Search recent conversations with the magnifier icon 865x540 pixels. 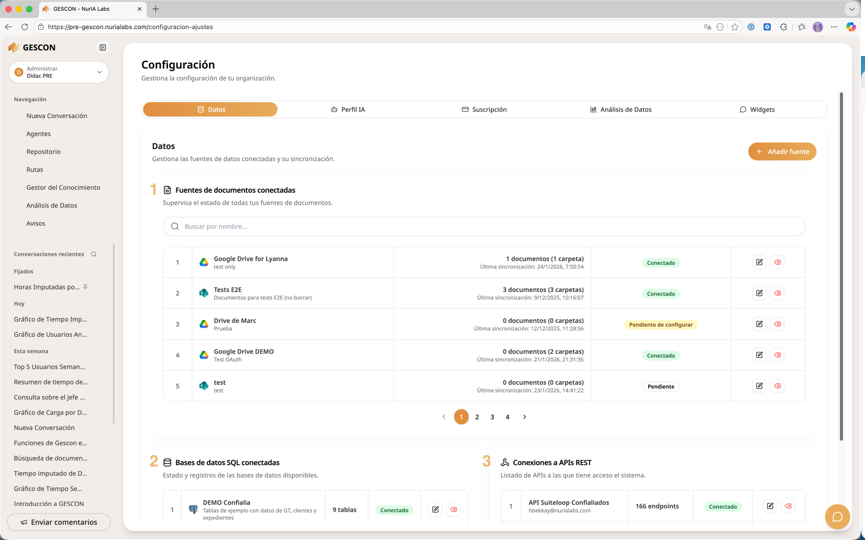point(94,254)
